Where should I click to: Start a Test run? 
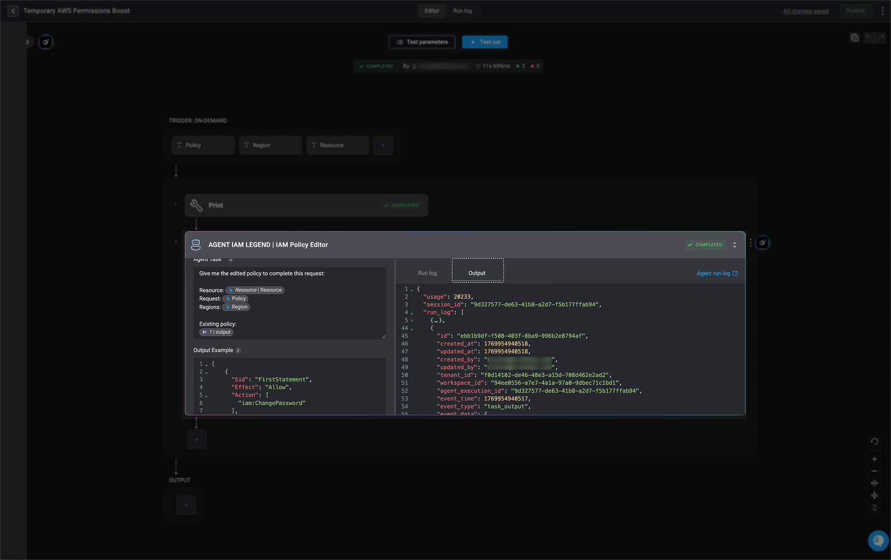click(x=485, y=42)
